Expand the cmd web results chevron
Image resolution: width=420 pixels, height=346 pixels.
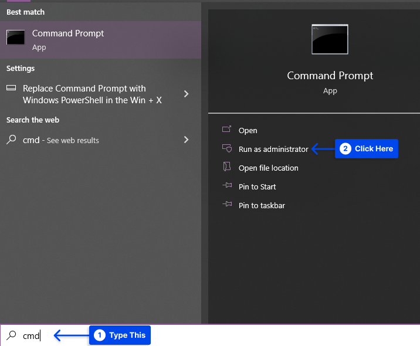click(186, 140)
